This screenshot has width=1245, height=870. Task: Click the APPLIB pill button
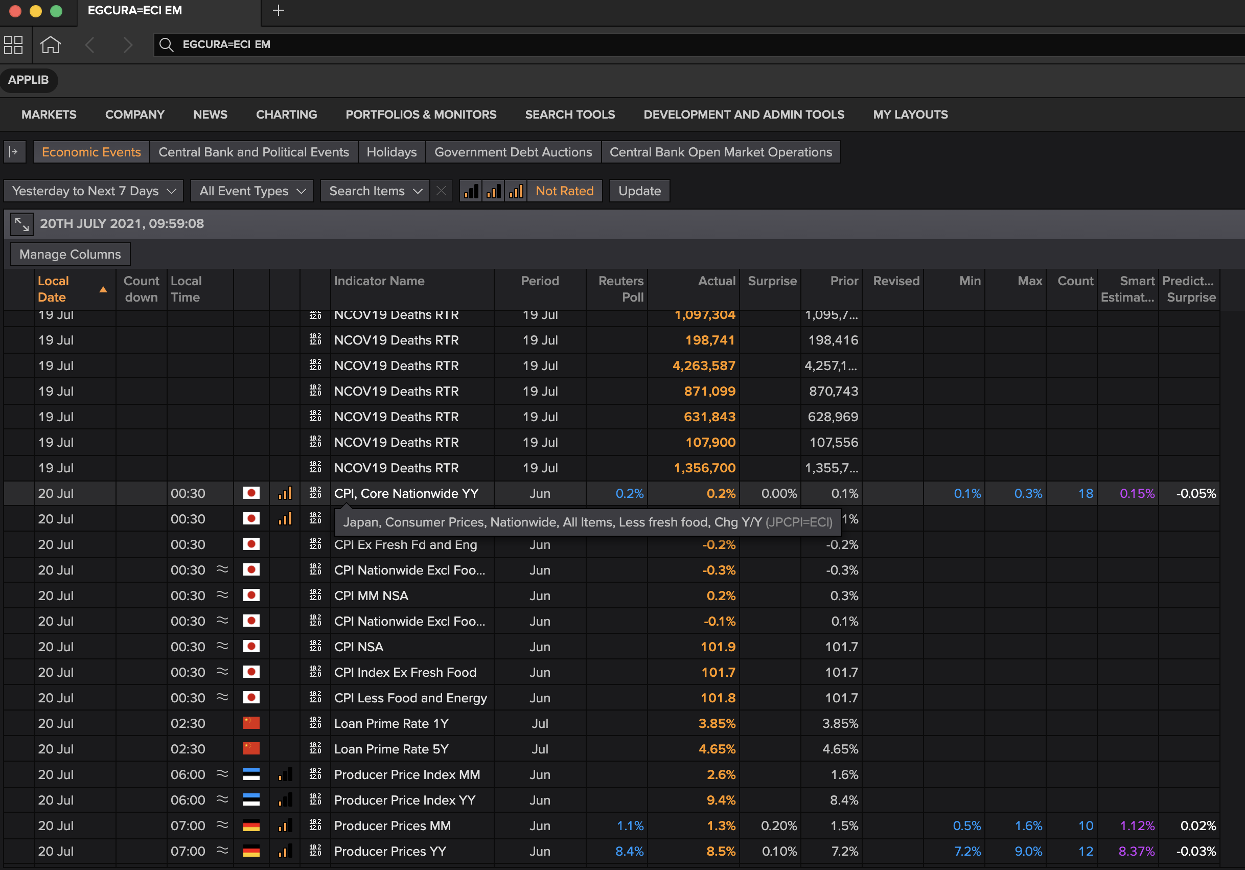(28, 80)
